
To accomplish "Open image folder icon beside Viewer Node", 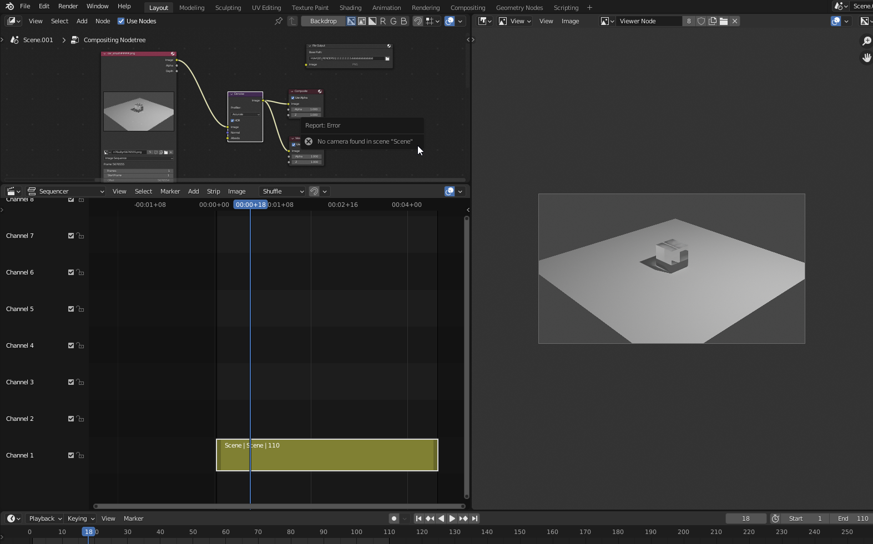I will tap(724, 21).
